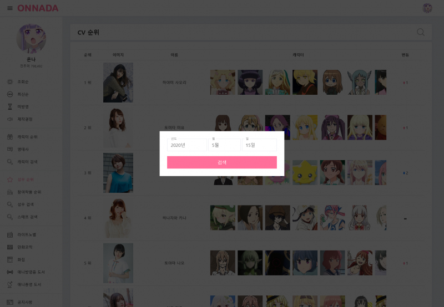Click the megaphone icon for 제작결정
This screenshot has height=307, width=444.
coord(9,119)
